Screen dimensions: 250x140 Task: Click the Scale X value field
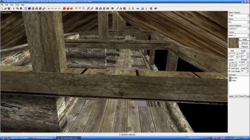click(x=243, y=54)
